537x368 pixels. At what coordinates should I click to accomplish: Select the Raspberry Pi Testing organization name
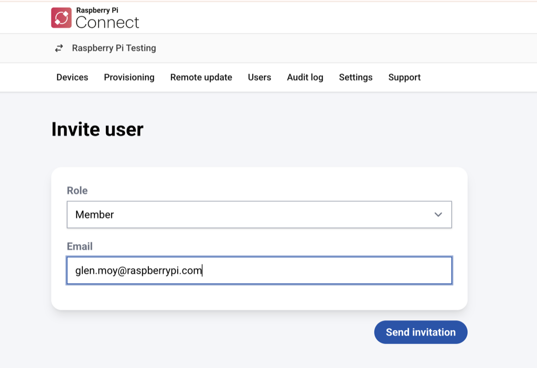[x=114, y=48]
